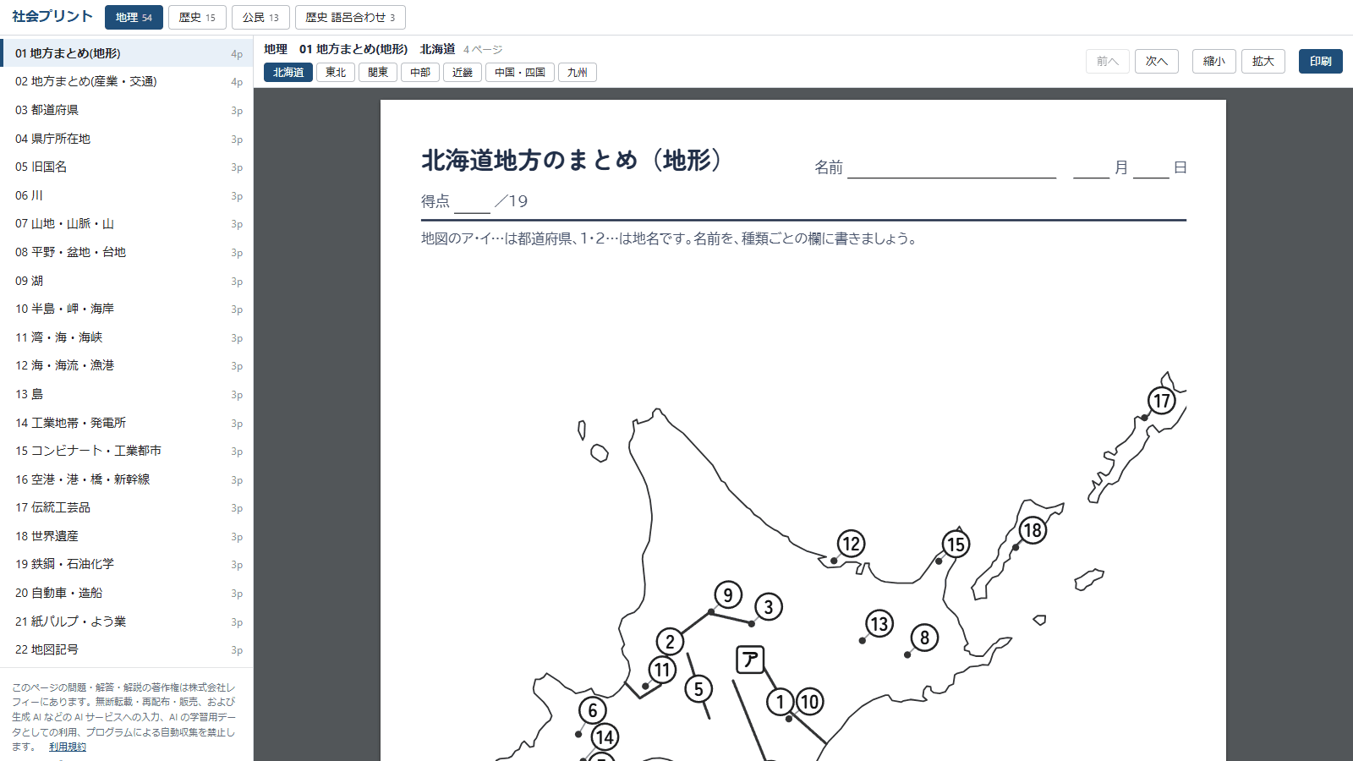Open 01 地方まとめ(地形) in sidebar
The height and width of the screenshot is (761, 1353).
pos(127,53)
